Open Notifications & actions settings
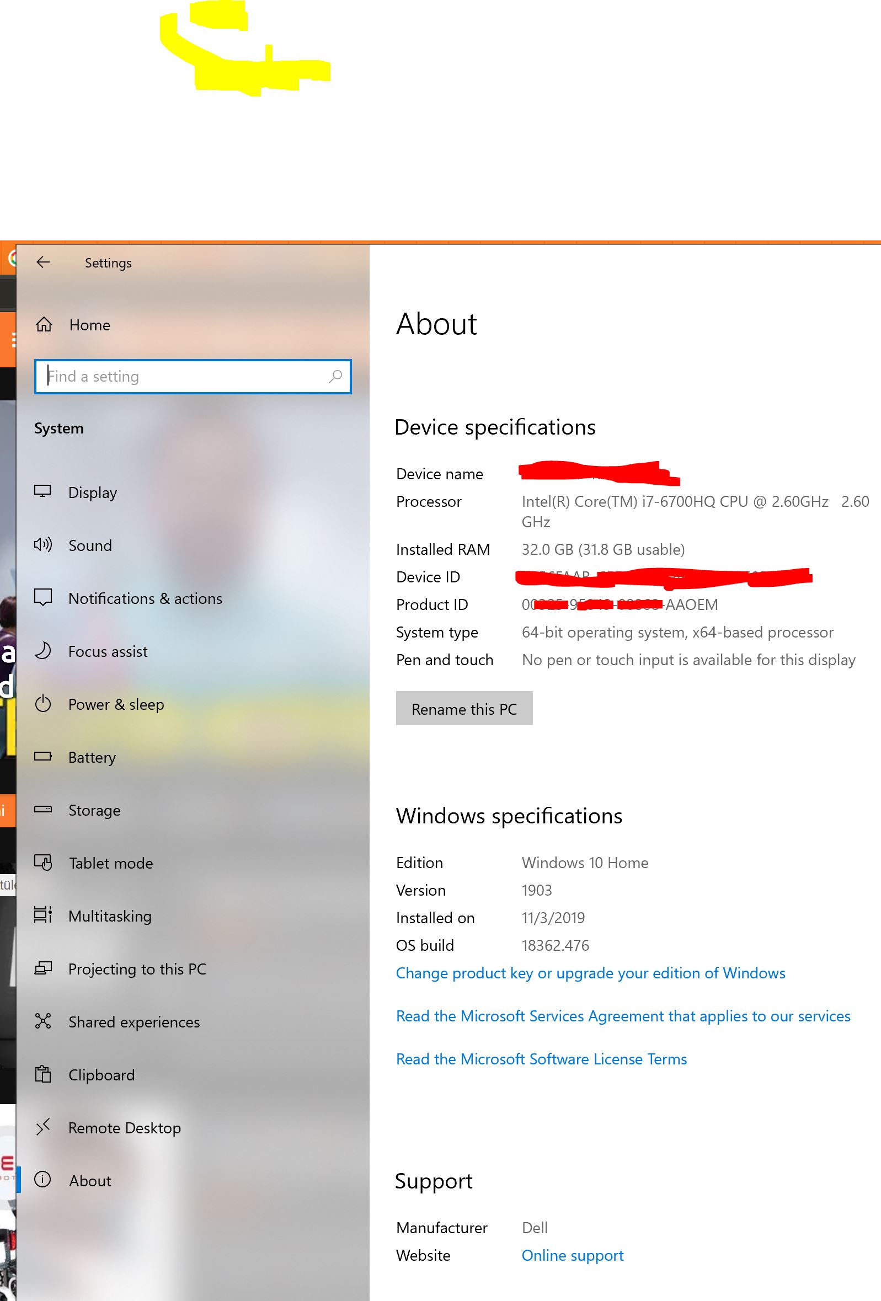 (145, 598)
